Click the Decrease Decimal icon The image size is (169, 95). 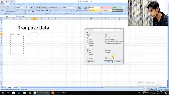pyautogui.click(x=74, y=11)
